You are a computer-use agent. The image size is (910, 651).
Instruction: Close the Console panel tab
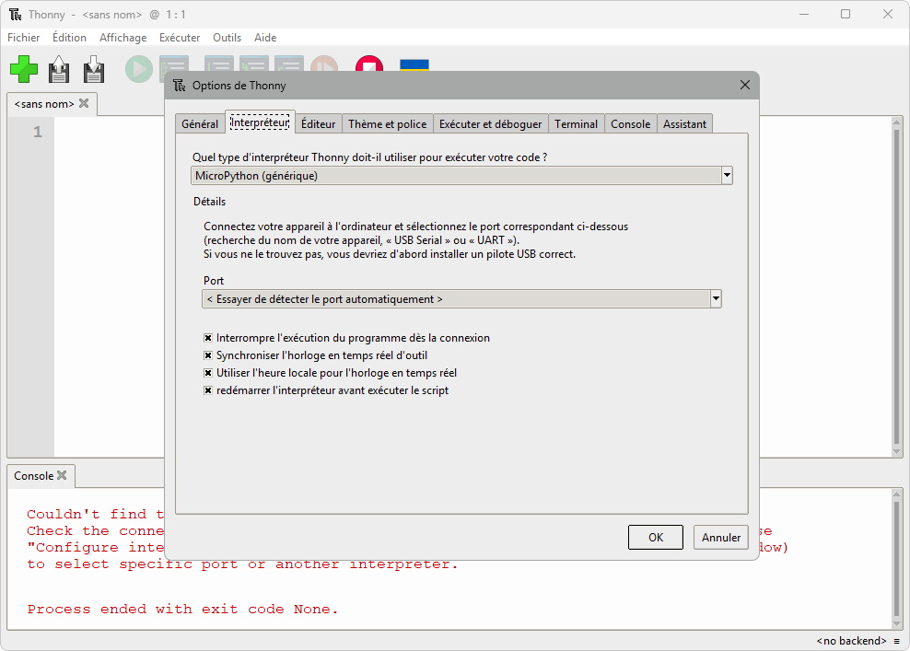[x=62, y=475]
